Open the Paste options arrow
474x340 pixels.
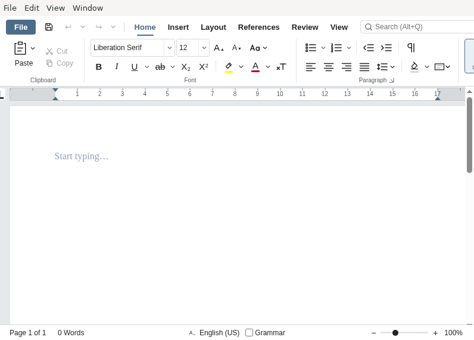point(33,48)
